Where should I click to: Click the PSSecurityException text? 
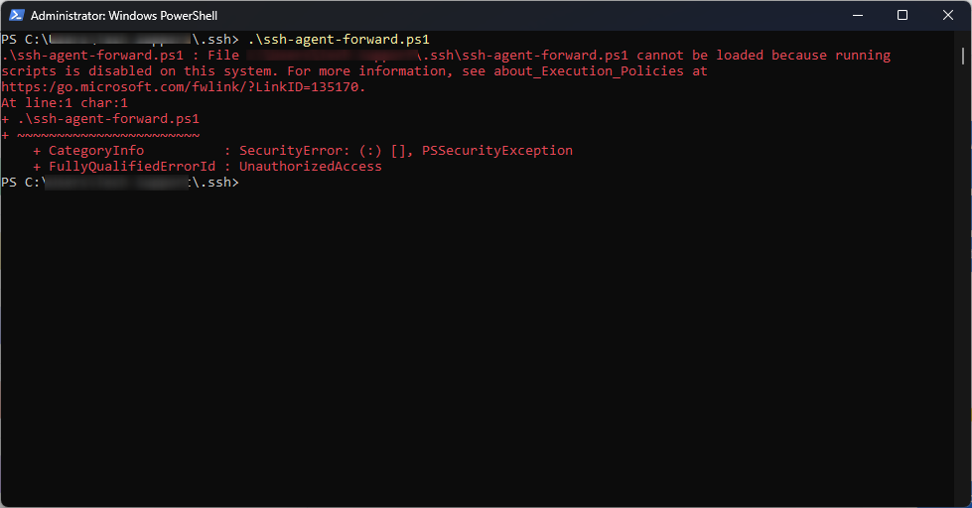(x=497, y=151)
